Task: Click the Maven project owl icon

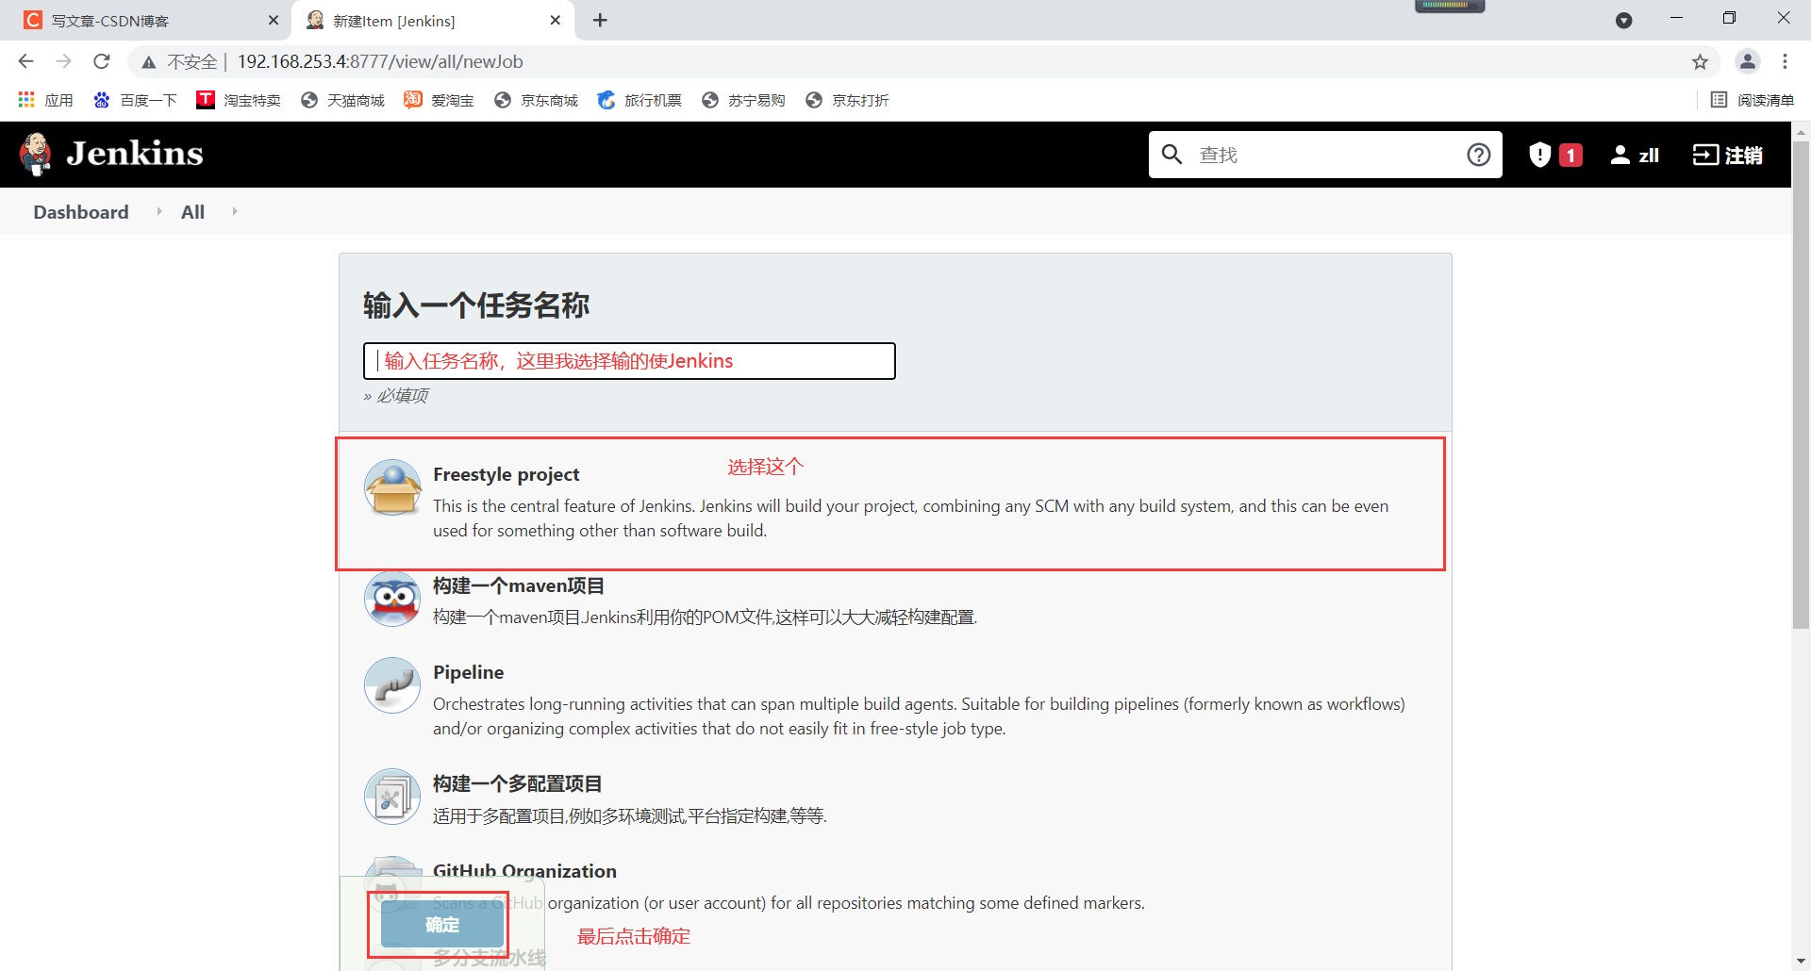Action: (392, 599)
